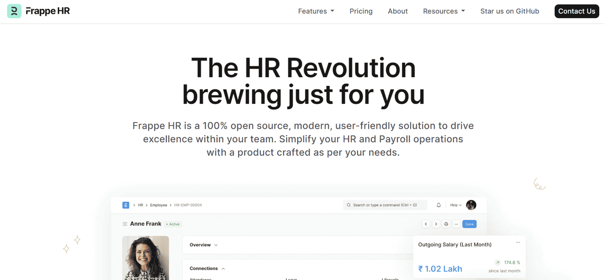This screenshot has width=604, height=280.
Task: Click the Contact Us button
Action: (577, 11)
